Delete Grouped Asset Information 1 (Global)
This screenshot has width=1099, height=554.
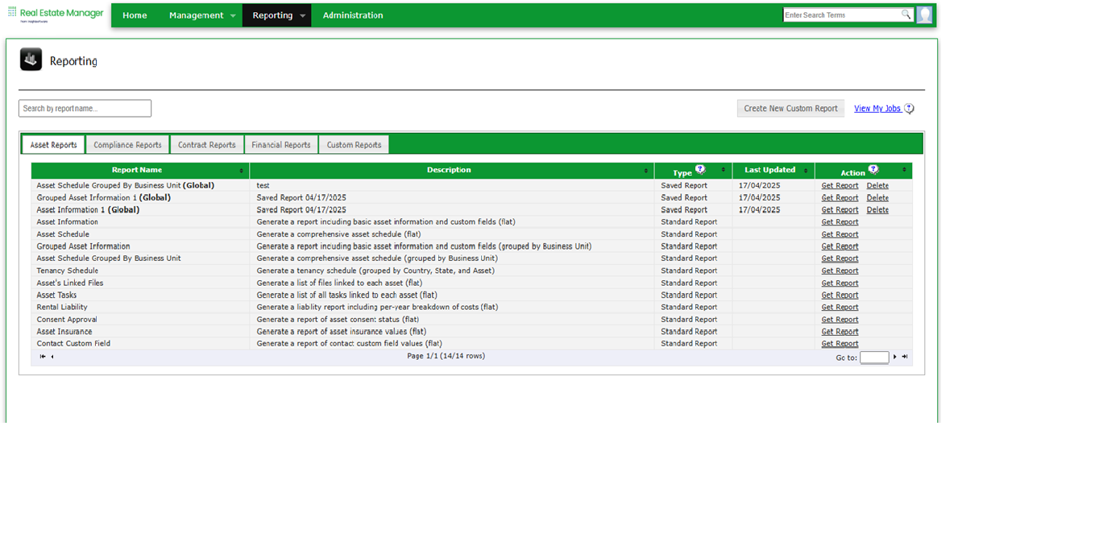(877, 197)
